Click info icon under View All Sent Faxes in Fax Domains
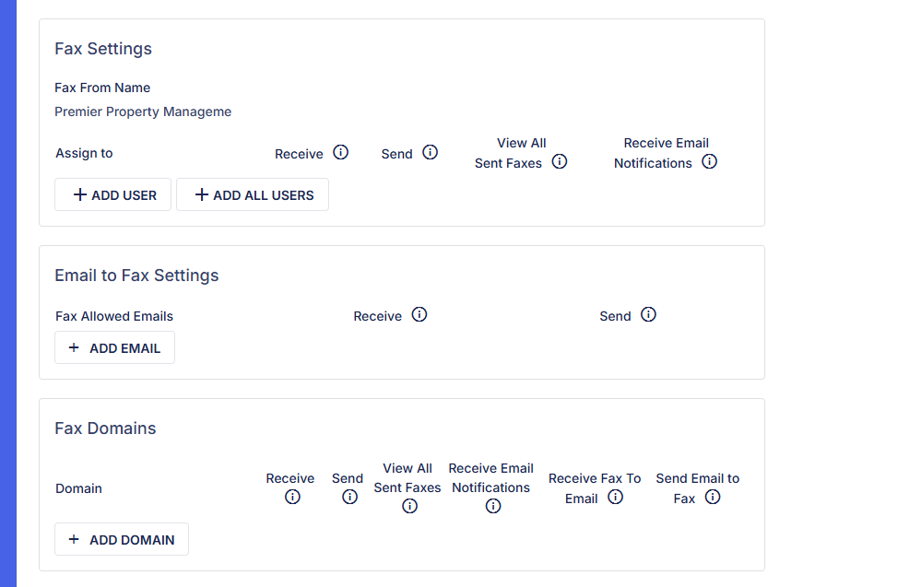 tap(409, 506)
